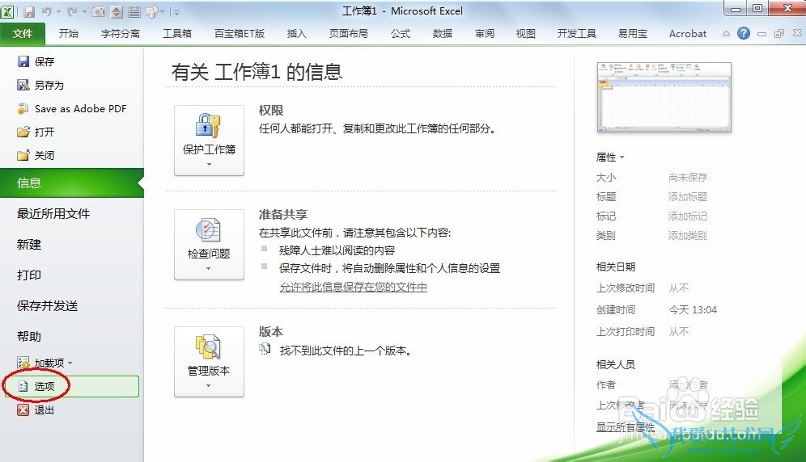Select 打印 in the sidebar
This screenshot has height=462, width=806.
coord(29,275)
